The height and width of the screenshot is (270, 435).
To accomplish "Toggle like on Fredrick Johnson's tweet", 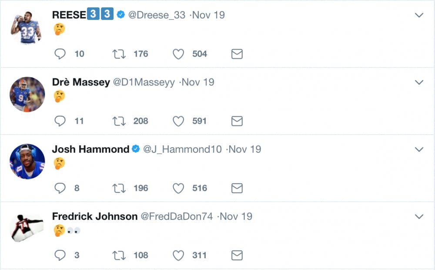I will click(178, 255).
